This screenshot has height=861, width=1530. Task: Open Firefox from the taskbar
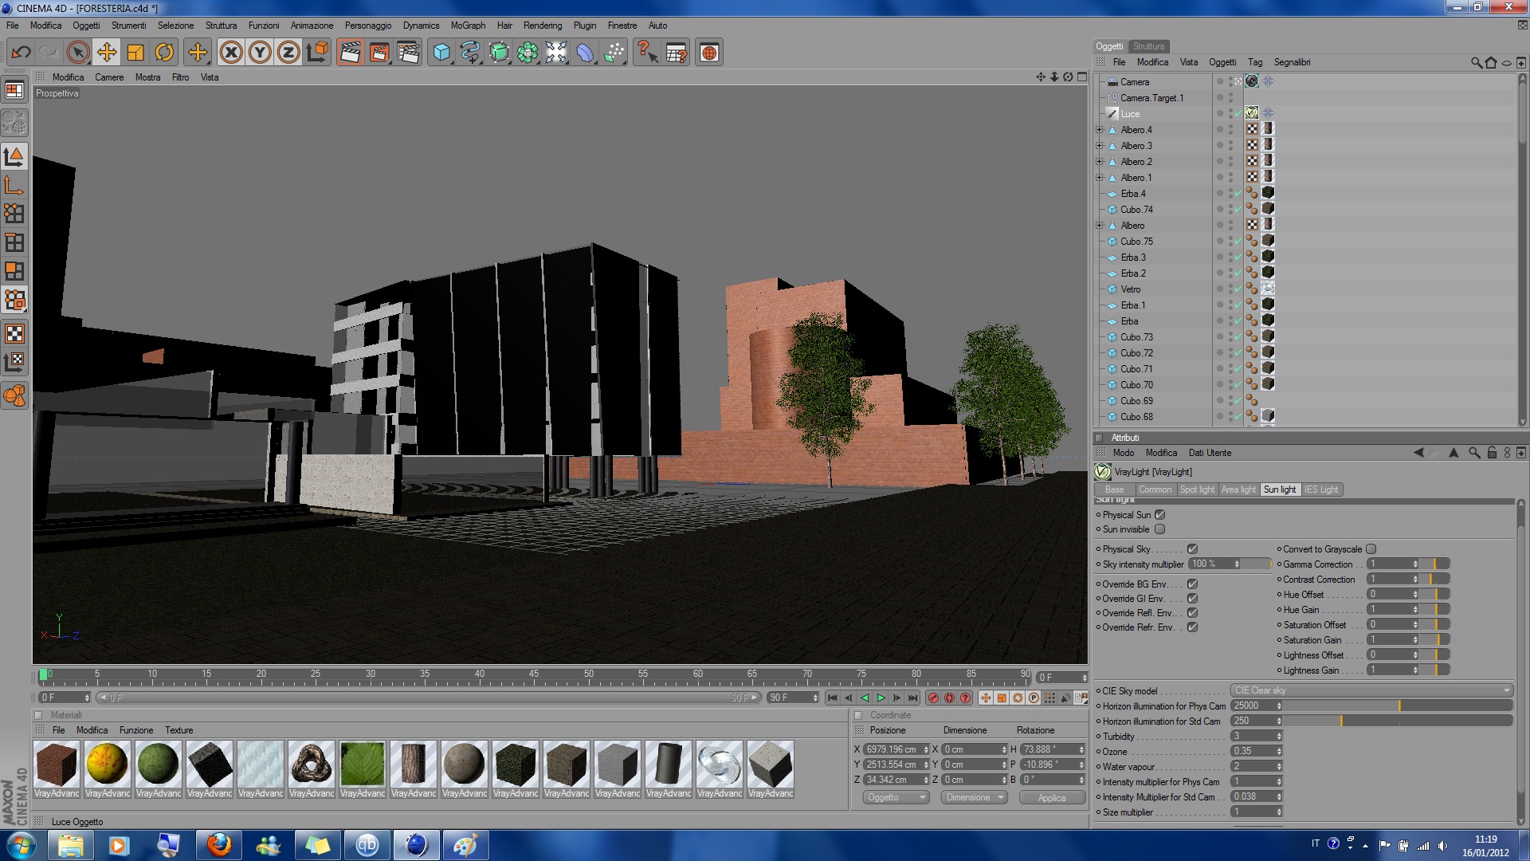(218, 844)
